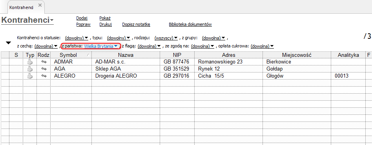Click the Dodaj link
The image size is (372, 145).
[x=82, y=18]
